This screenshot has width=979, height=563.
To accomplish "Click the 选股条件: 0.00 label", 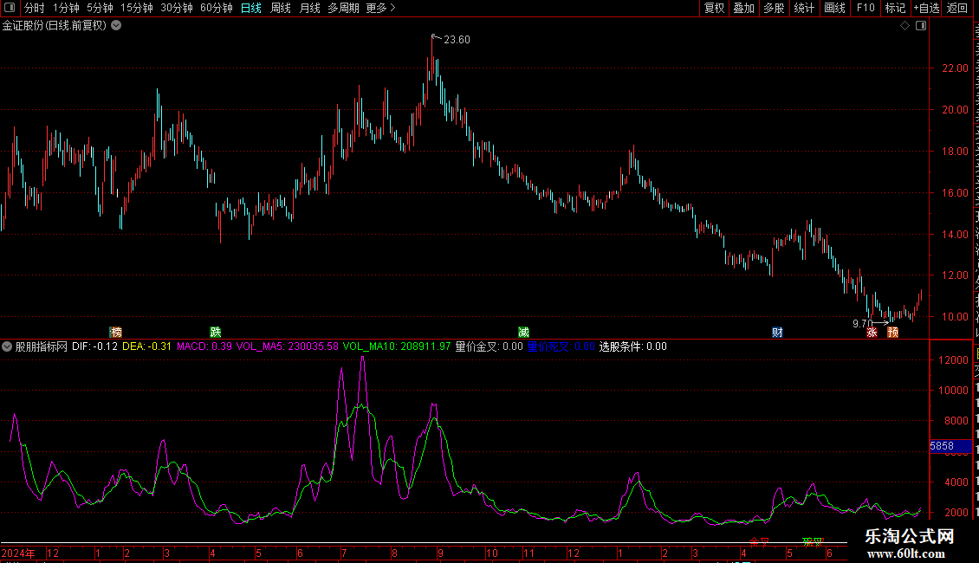I will click(x=633, y=346).
